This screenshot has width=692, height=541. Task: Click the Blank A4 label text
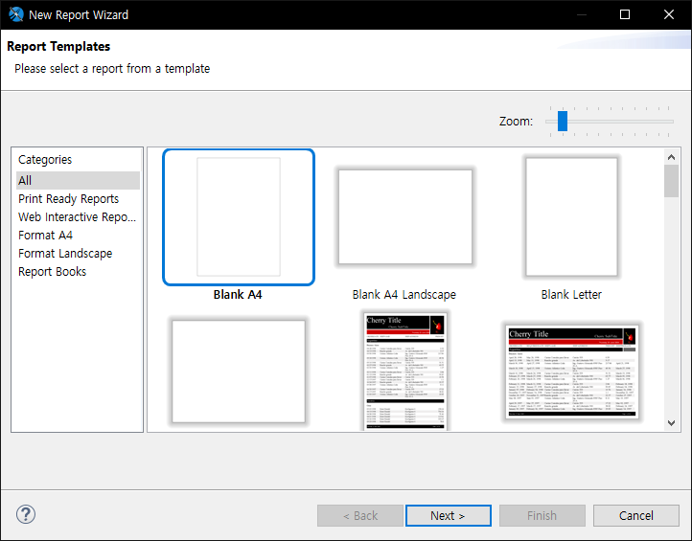point(238,295)
